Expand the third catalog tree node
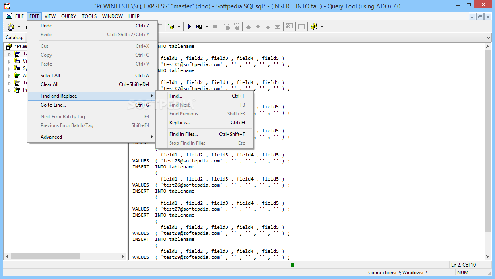495x279 pixels. click(x=10, y=68)
